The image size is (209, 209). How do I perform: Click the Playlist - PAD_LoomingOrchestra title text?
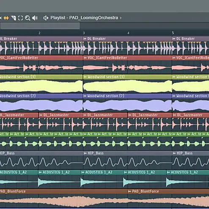84,18
